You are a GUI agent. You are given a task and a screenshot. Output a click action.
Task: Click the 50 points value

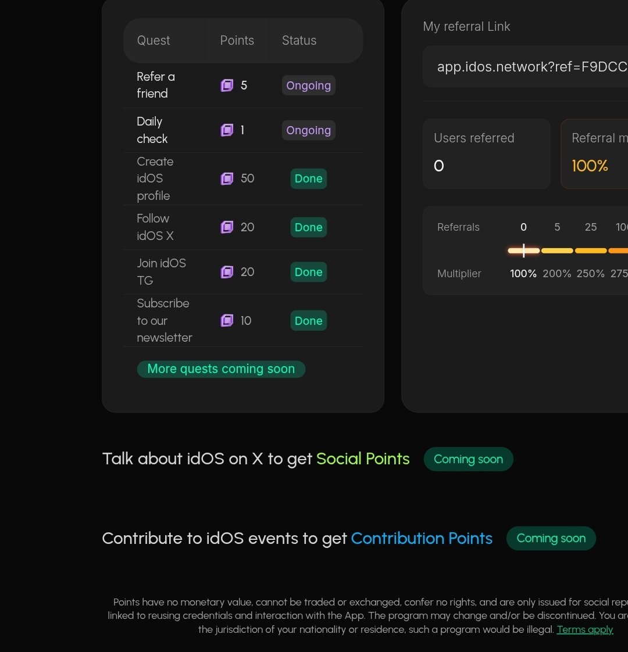click(x=247, y=179)
